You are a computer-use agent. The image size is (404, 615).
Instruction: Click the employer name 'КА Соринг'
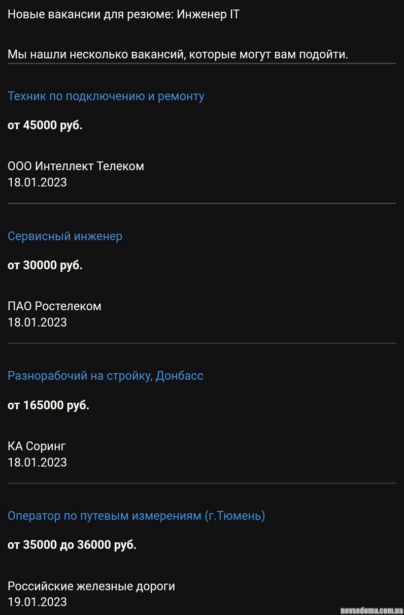[37, 446]
